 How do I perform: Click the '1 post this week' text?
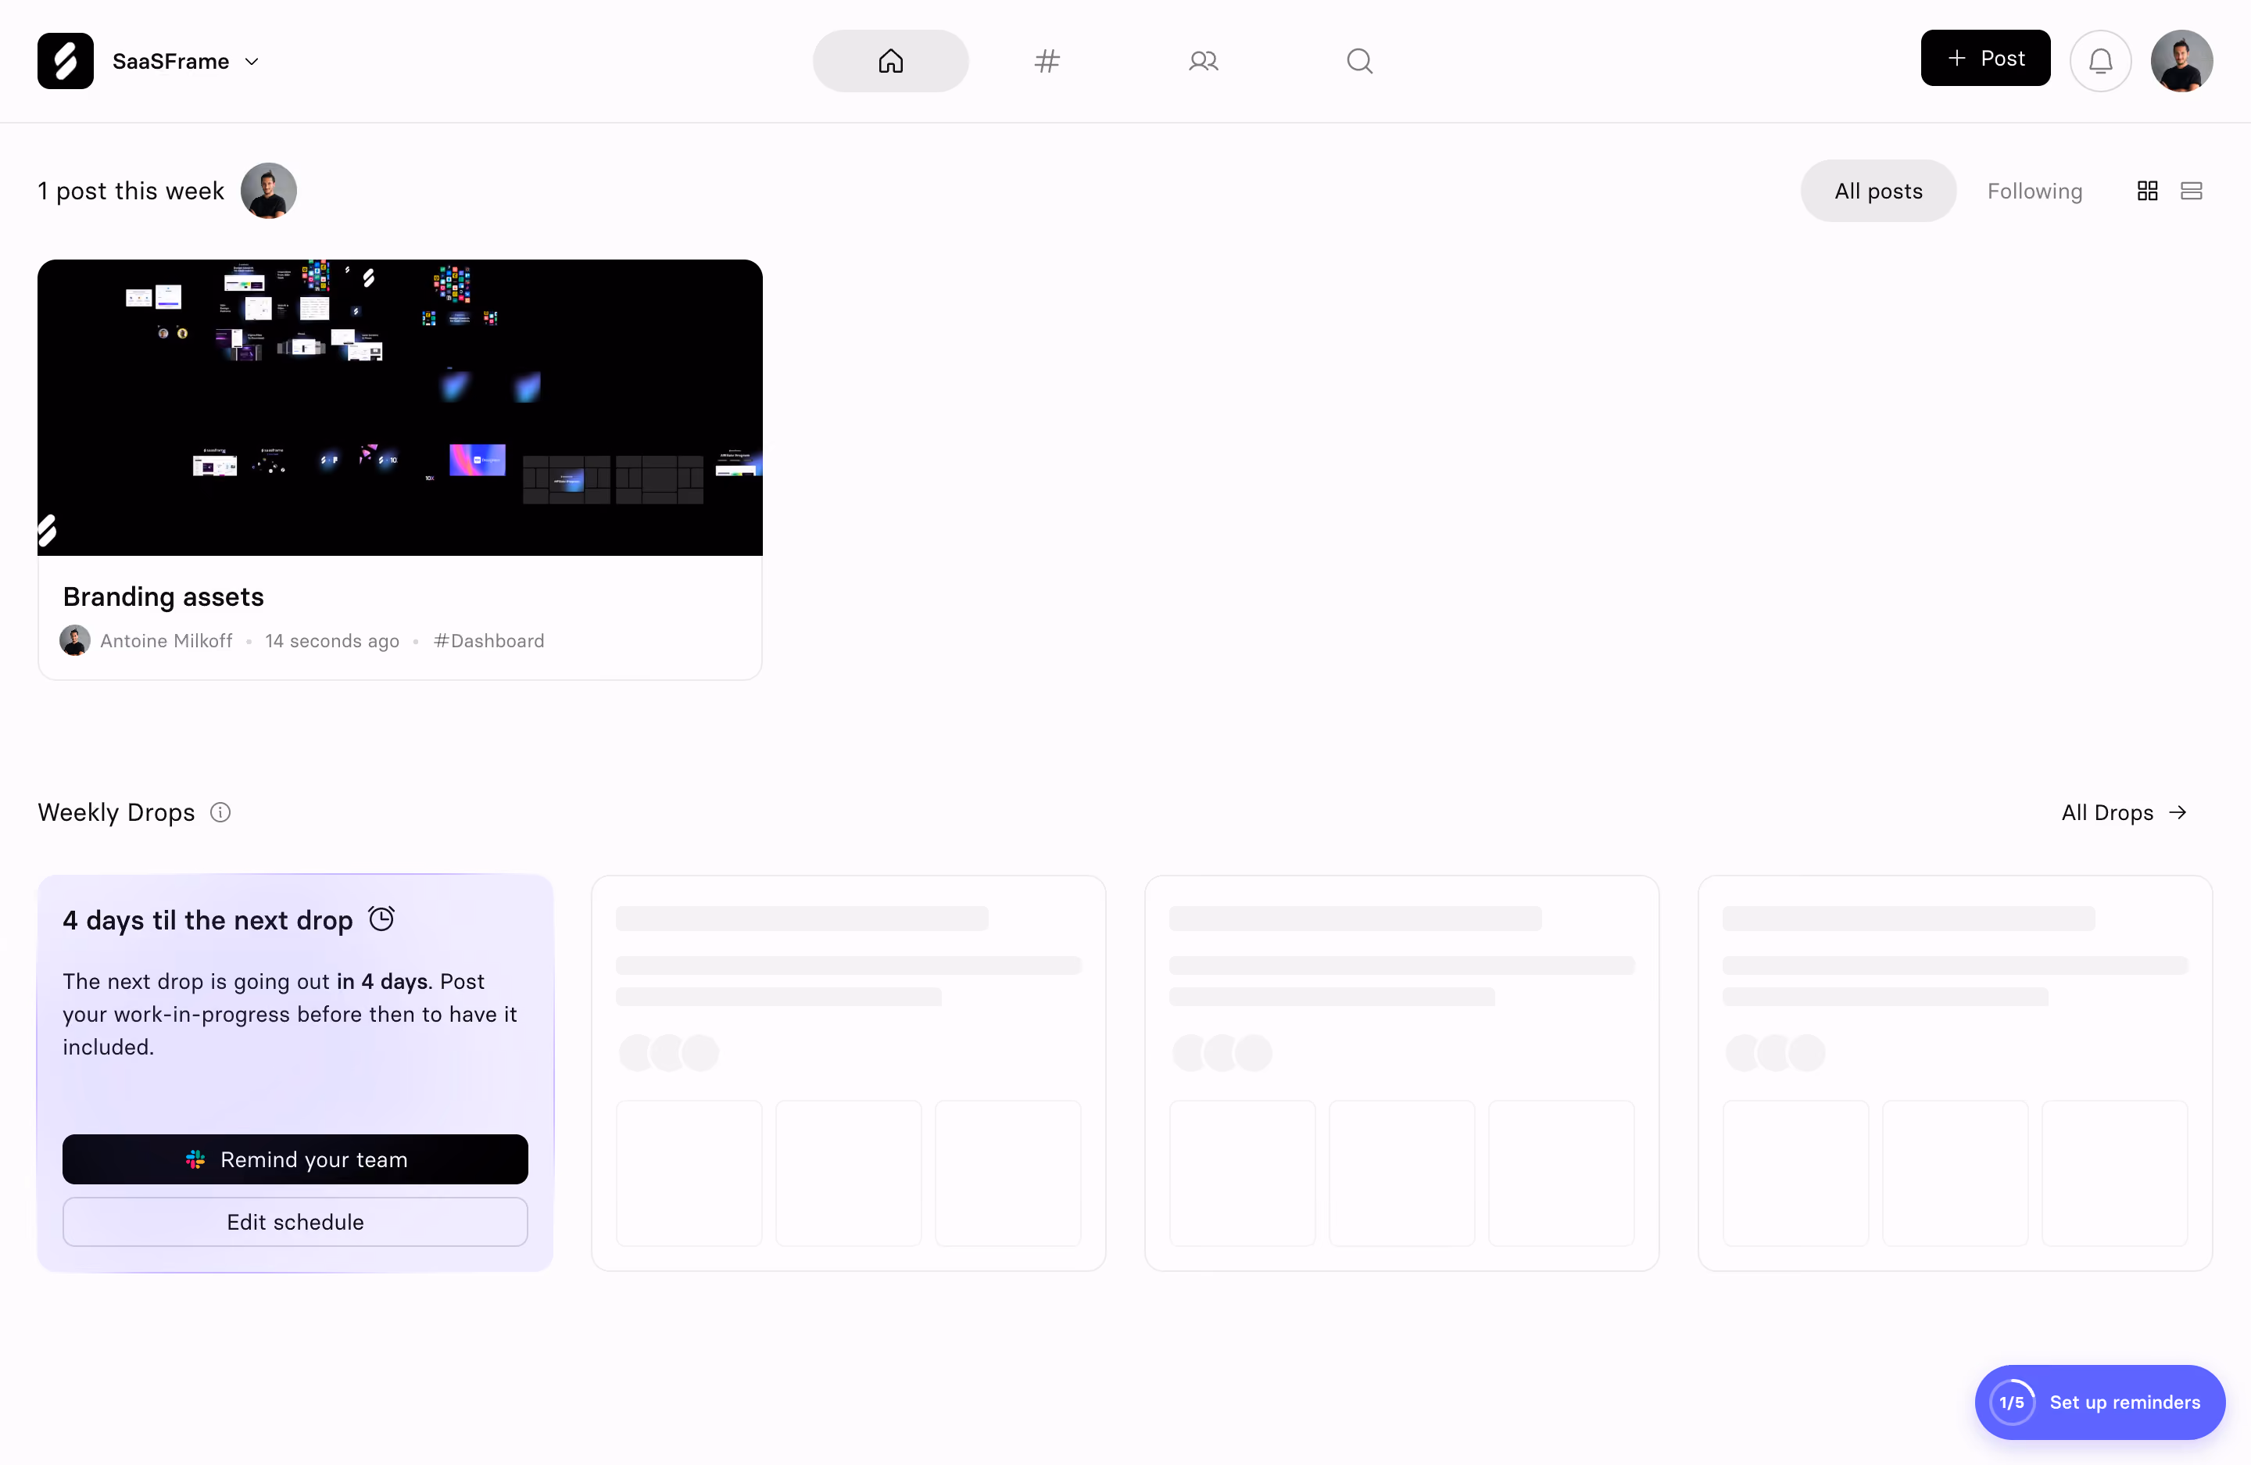click(131, 190)
